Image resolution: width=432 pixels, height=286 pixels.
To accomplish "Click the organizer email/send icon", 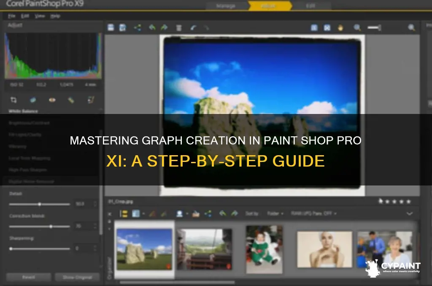I will [x=196, y=214].
